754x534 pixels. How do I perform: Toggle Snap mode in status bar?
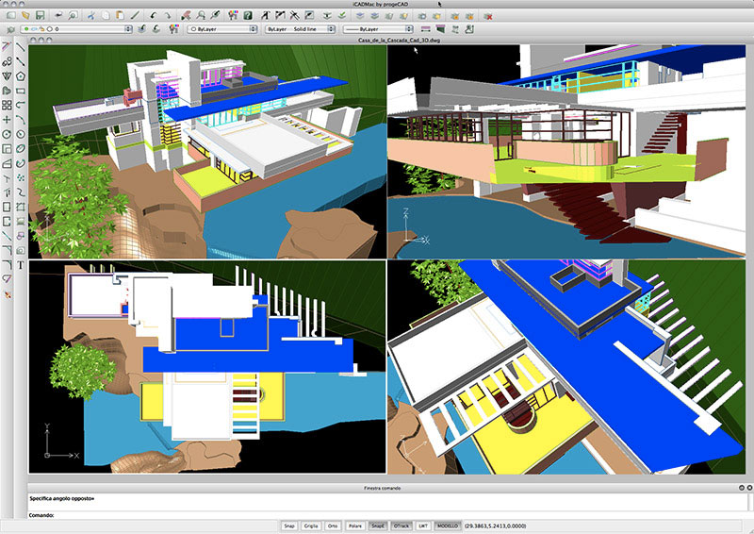tap(289, 526)
